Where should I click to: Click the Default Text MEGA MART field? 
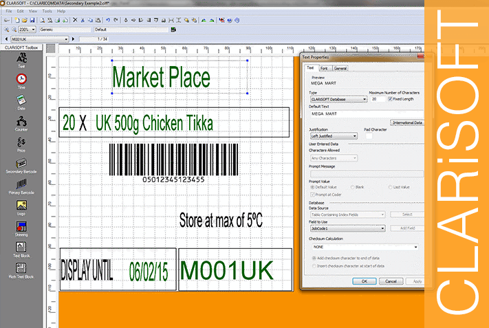coord(367,113)
